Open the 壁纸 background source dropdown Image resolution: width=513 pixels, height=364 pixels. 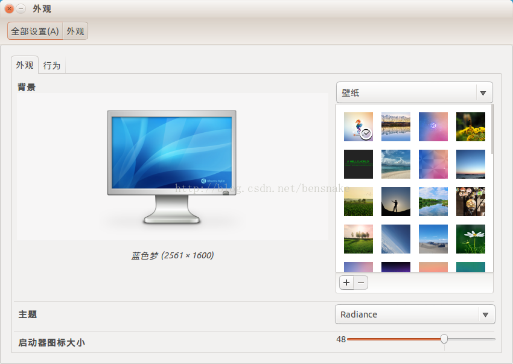(x=414, y=92)
